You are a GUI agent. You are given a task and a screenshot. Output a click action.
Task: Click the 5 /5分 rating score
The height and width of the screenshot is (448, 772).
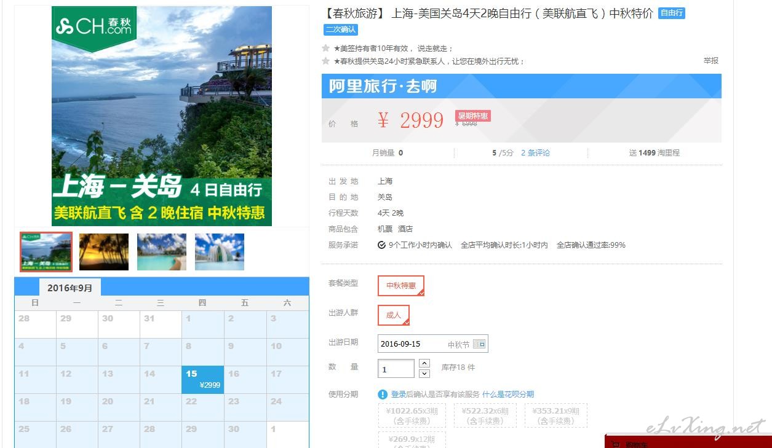[x=503, y=153]
